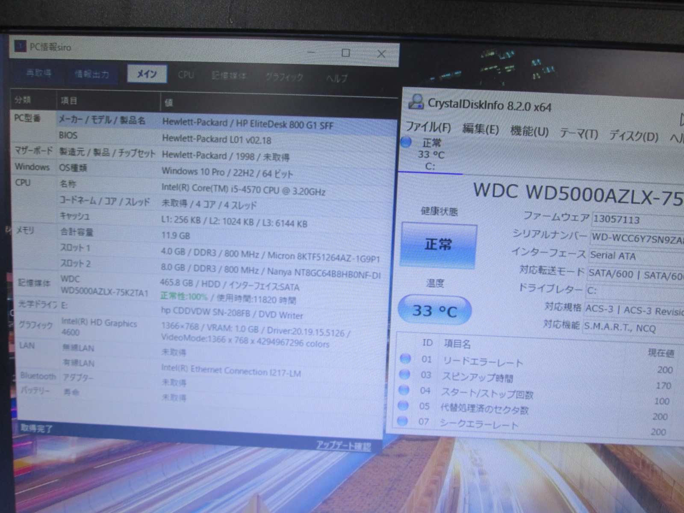Screen dimensions: 684x513
Task: Click the 項目 column header in PC情報siro
Action: point(68,101)
